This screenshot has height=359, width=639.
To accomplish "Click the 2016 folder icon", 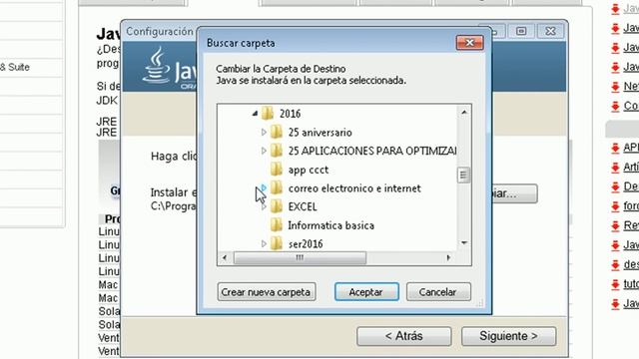I will (x=268, y=113).
